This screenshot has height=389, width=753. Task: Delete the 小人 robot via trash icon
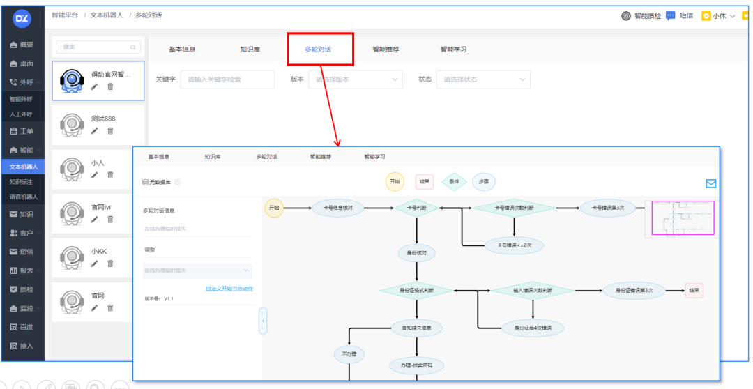pos(110,175)
